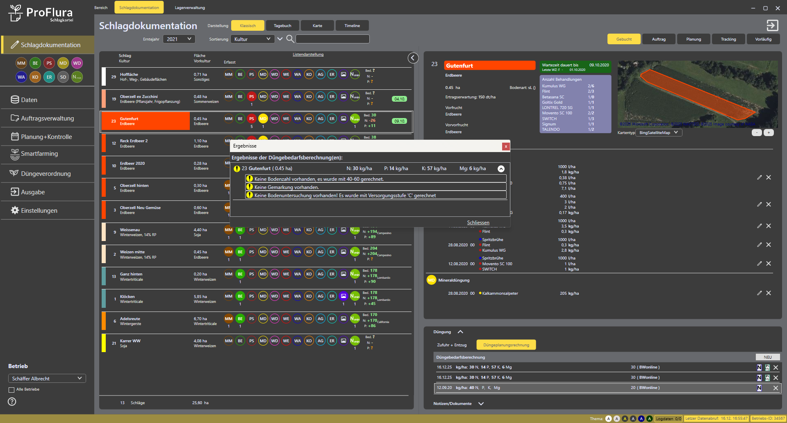Switch to the Tagebuch view
This screenshot has width=787, height=423.
282,26
